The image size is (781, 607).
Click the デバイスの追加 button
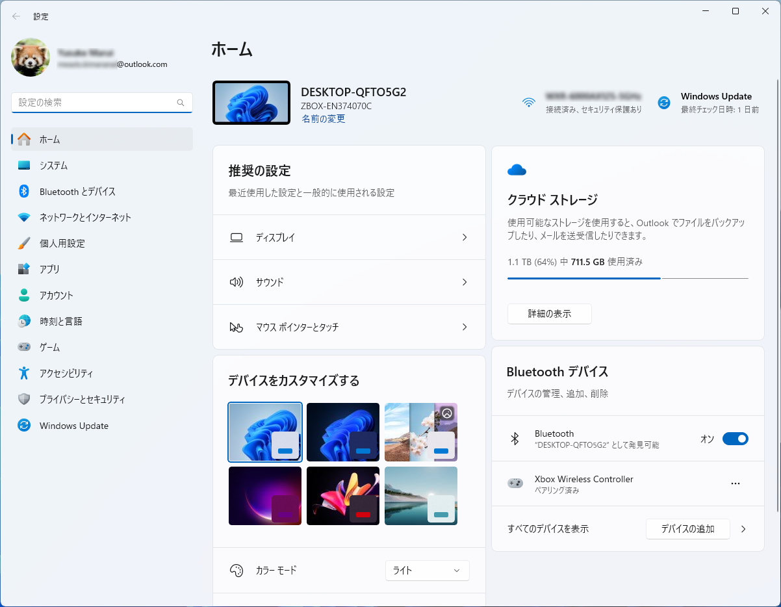687,529
